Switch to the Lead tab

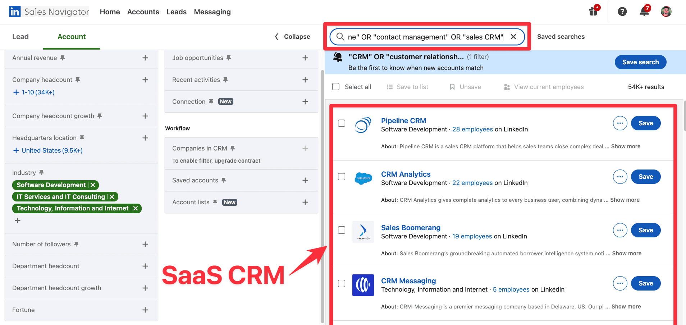(x=20, y=37)
